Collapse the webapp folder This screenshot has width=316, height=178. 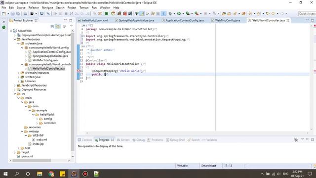tap(22, 132)
